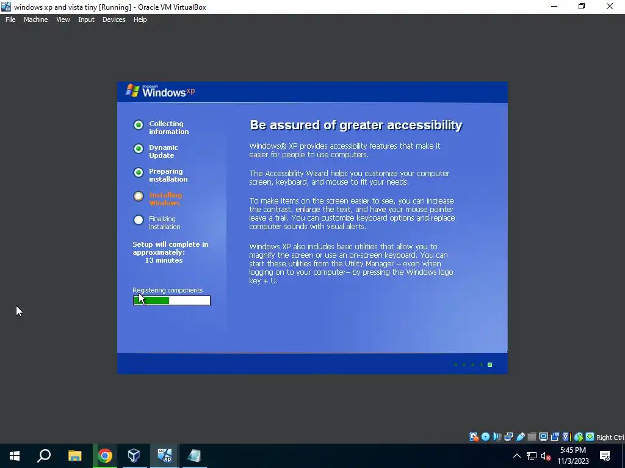Click the '13 minutes' remaining time text
The image size is (625, 468).
tap(164, 260)
